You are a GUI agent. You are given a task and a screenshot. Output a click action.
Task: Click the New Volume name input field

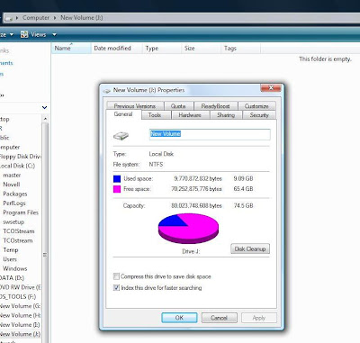pyautogui.click(x=210, y=134)
